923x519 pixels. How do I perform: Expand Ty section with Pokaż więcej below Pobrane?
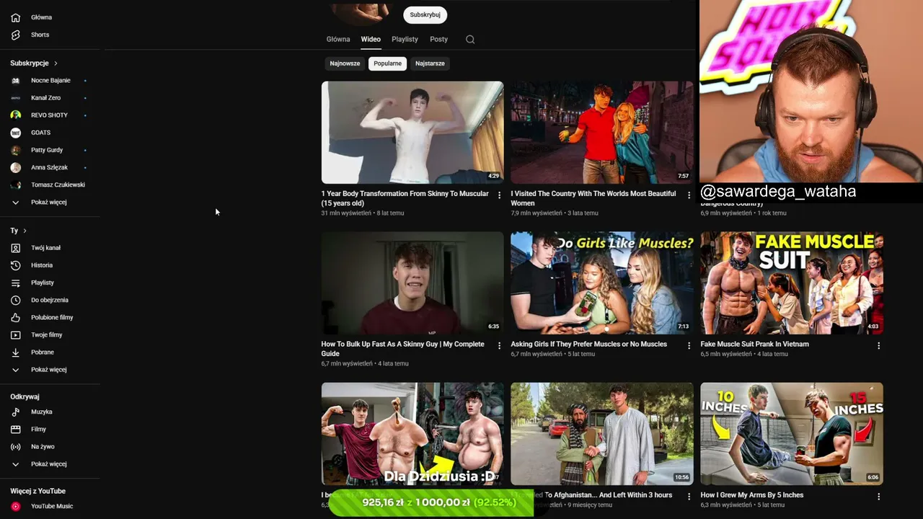coord(16,370)
